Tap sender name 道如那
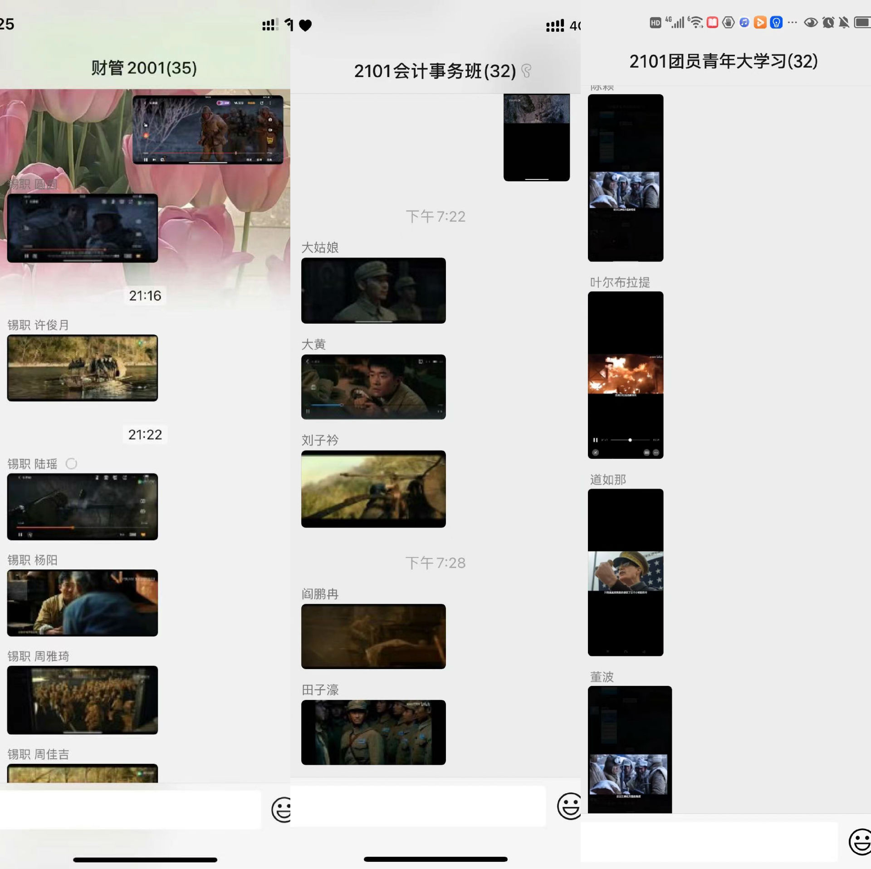 coord(608,479)
